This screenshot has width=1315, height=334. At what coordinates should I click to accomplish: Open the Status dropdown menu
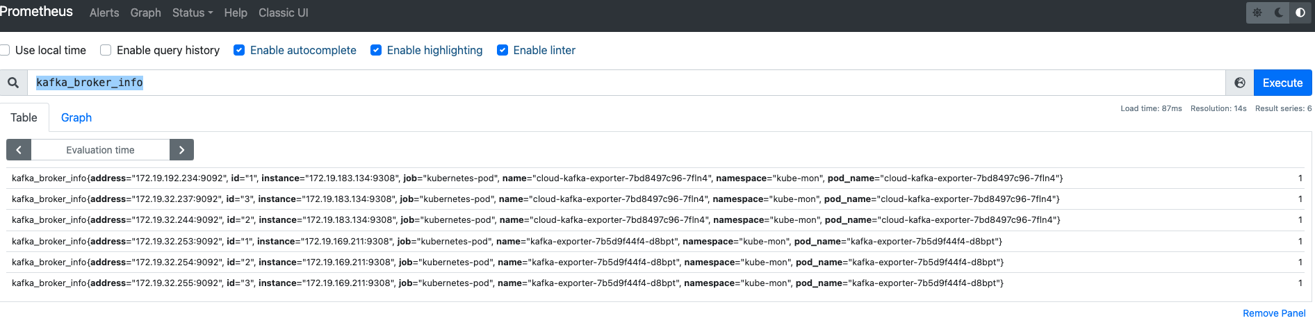point(193,12)
